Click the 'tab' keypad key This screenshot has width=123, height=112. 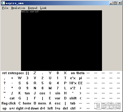pos(73,103)
